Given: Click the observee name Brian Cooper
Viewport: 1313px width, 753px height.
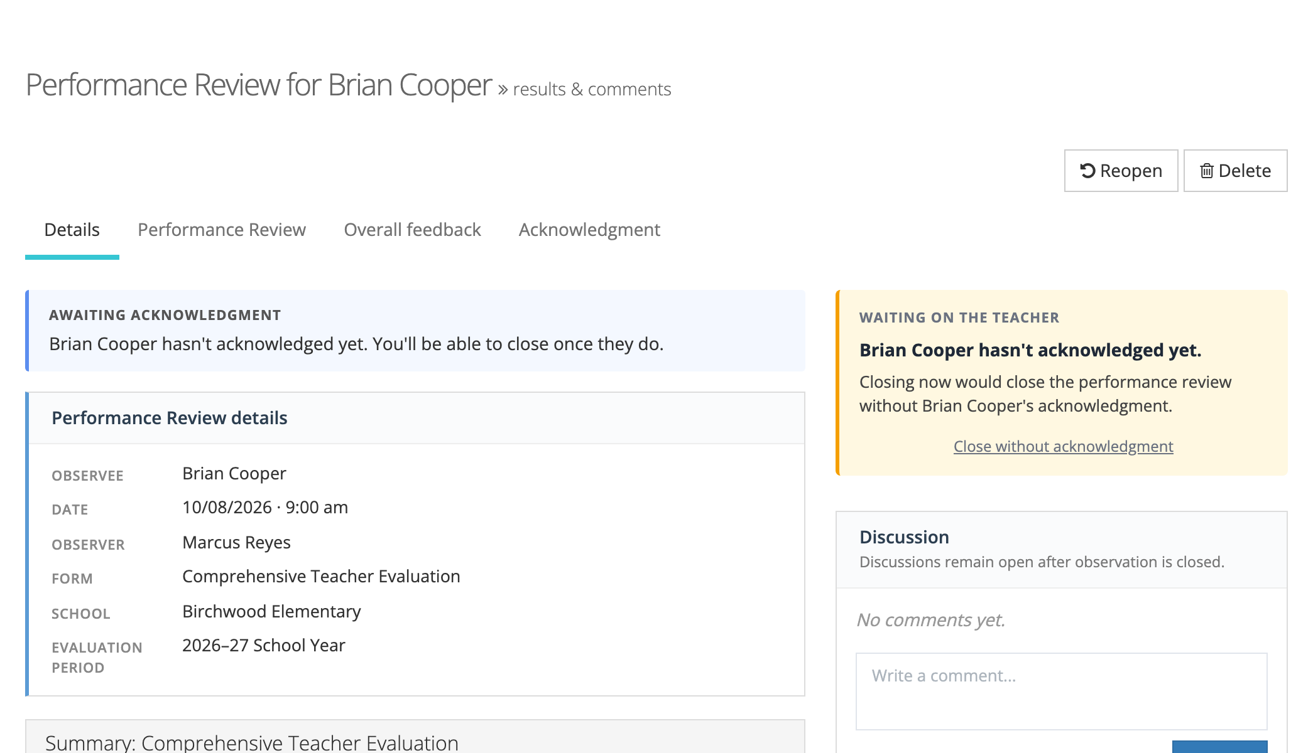Looking at the screenshot, I should 234,473.
